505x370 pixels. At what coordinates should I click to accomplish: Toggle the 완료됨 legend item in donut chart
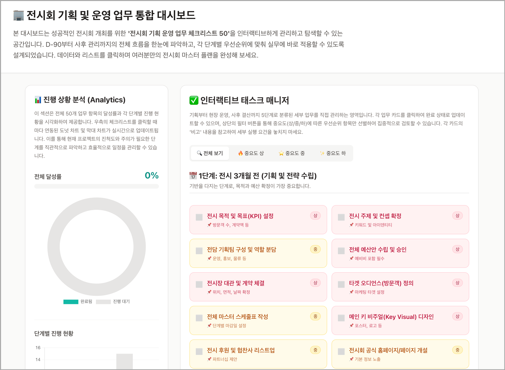point(78,302)
